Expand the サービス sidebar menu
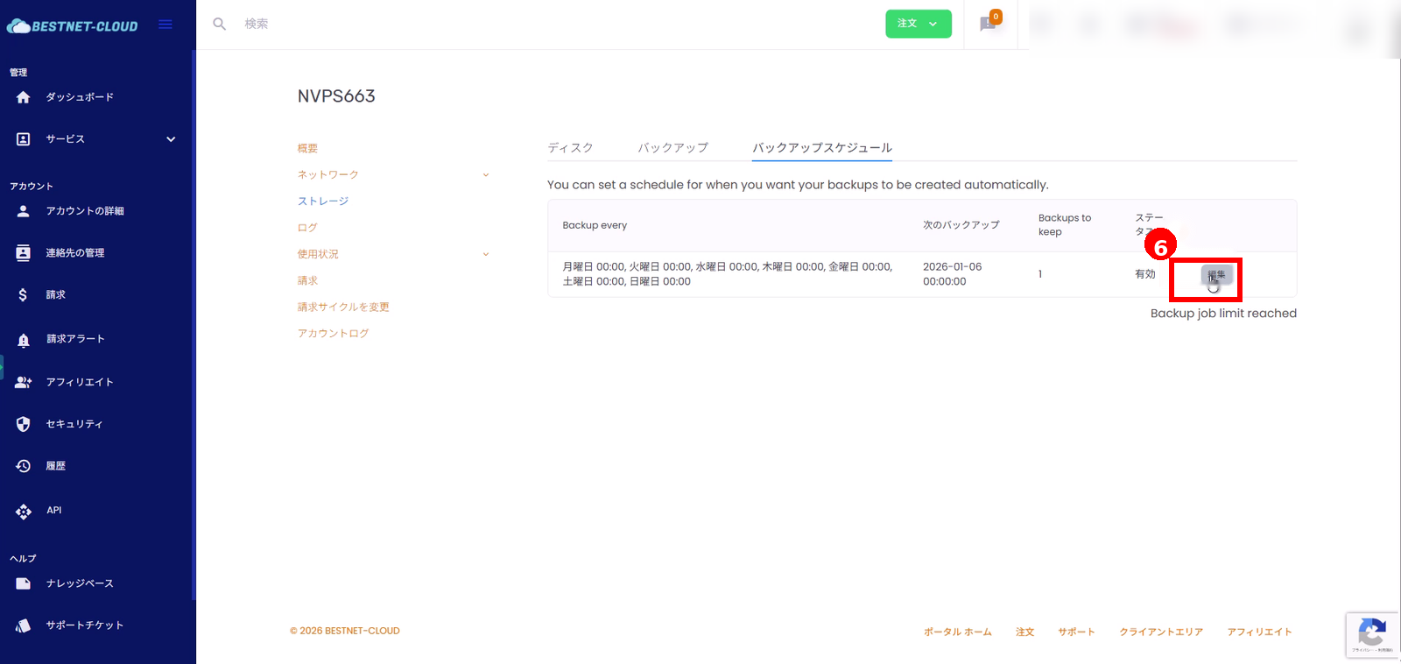This screenshot has height=664, width=1401. pyautogui.click(x=171, y=139)
